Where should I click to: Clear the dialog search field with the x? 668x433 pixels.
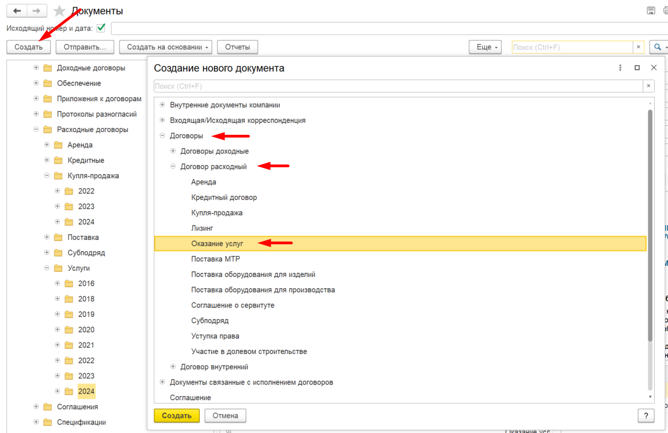coord(649,86)
